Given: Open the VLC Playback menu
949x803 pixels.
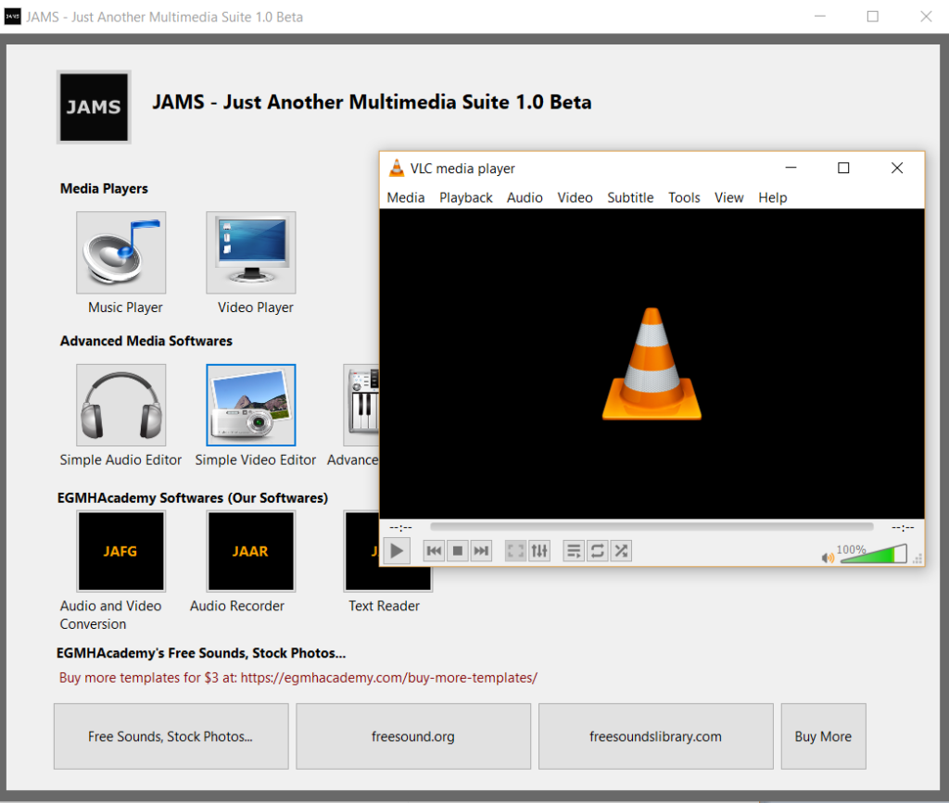Looking at the screenshot, I should tap(466, 197).
